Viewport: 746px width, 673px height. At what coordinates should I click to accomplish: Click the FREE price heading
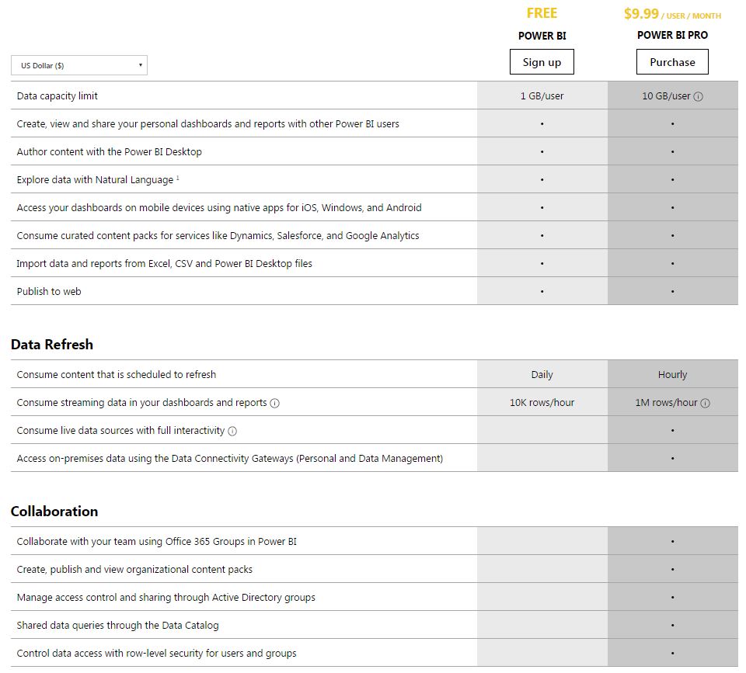(542, 13)
